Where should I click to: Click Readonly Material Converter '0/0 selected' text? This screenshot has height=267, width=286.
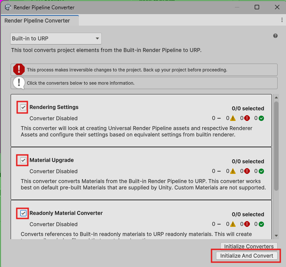[x=248, y=214]
